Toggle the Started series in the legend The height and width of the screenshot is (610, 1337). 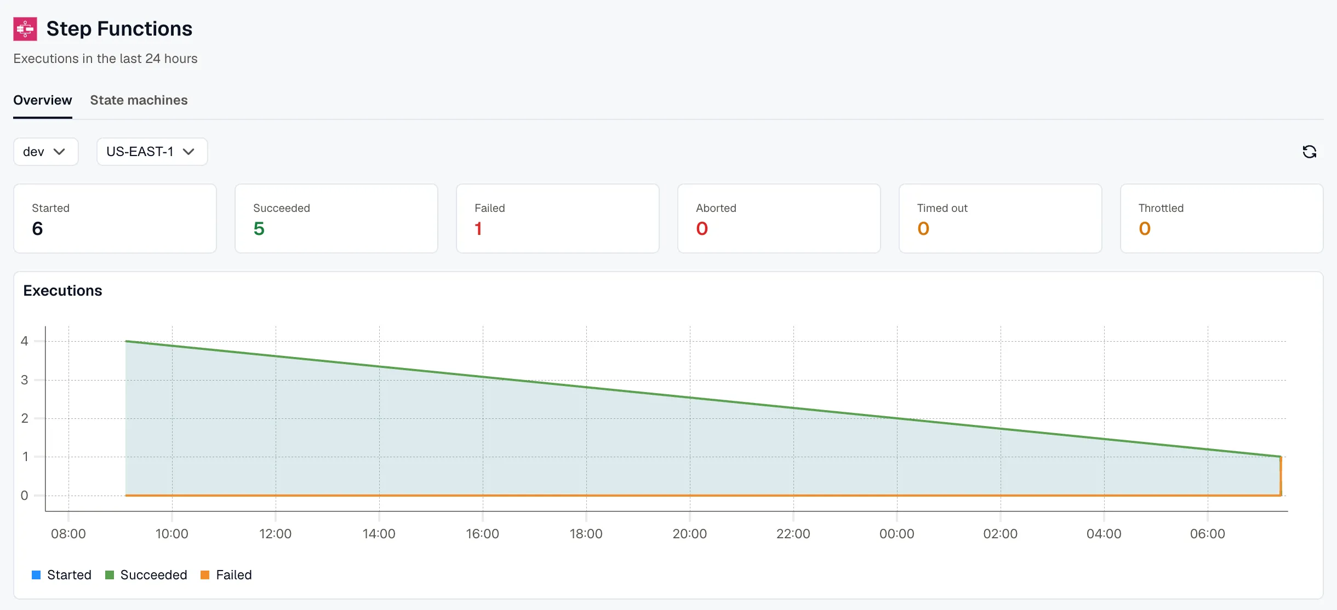point(61,575)
